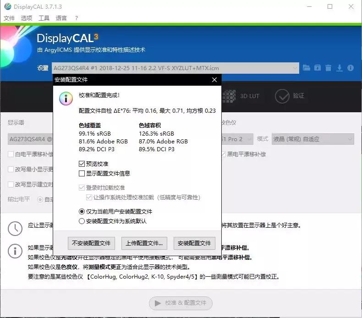Open the 选项 menu
This screenshot has width=362, height=318.
[x=26, y=18]
